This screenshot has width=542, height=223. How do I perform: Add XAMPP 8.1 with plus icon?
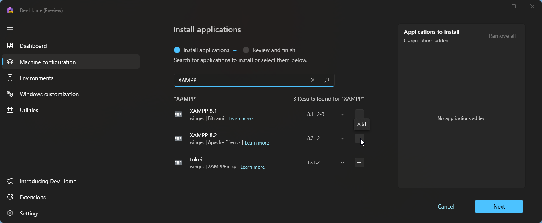click(359, 114)
